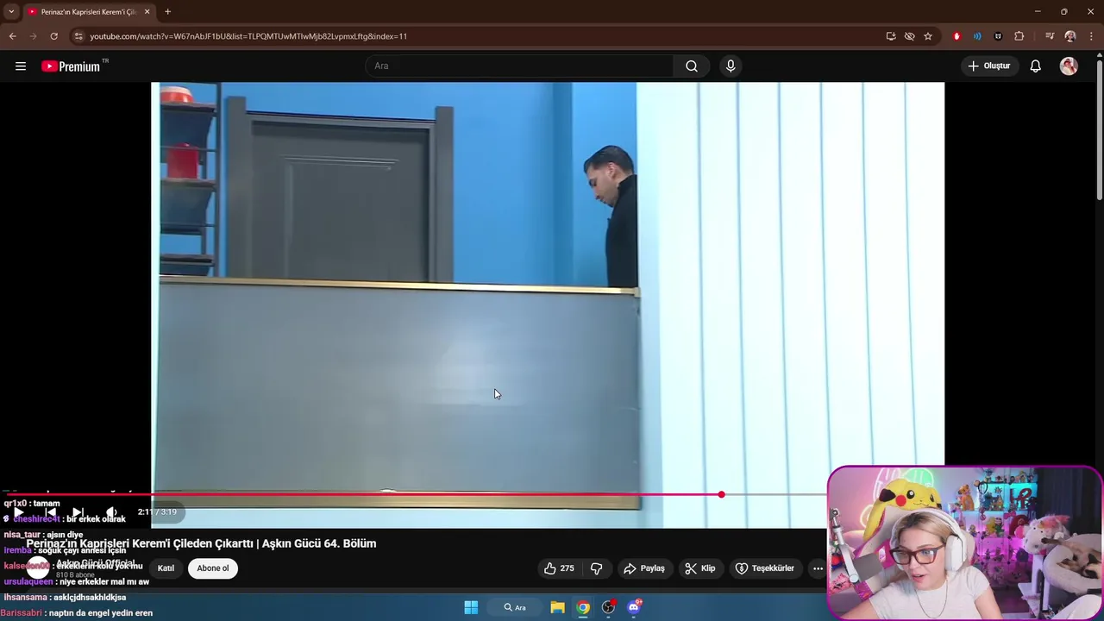Open the YouTube account avatar menu

click(1069, 66)
